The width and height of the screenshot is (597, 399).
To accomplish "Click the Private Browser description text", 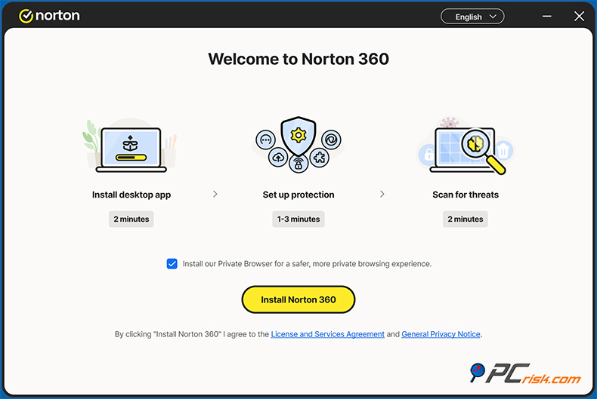I will (x=307, y=264).
